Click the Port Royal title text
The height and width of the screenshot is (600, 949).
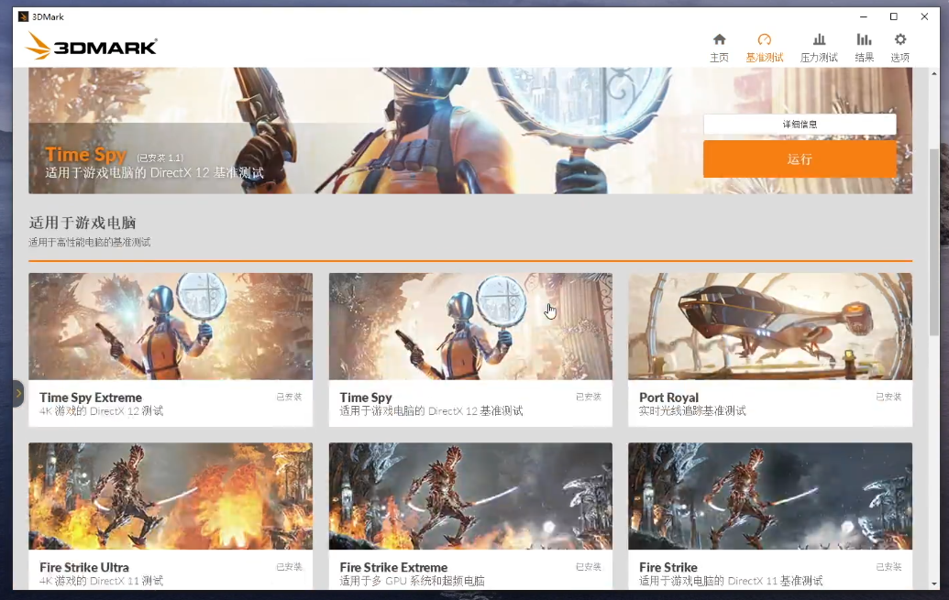point(668,398)
